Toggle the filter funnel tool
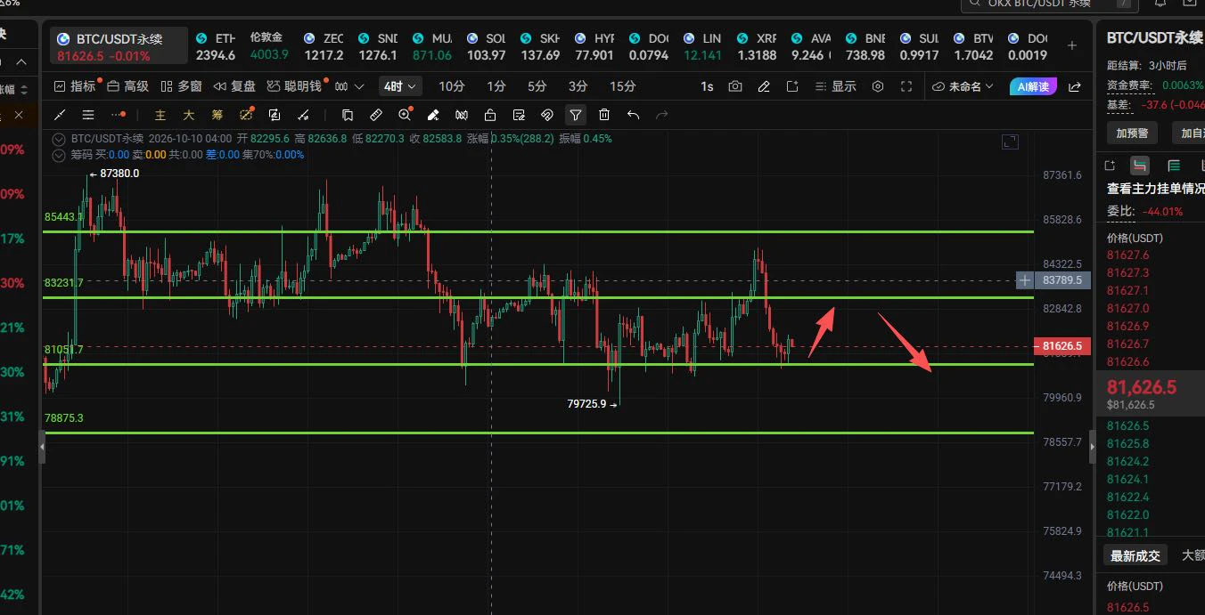The image size is (1205, 615). pyautogui.click(x=576, y=115)
